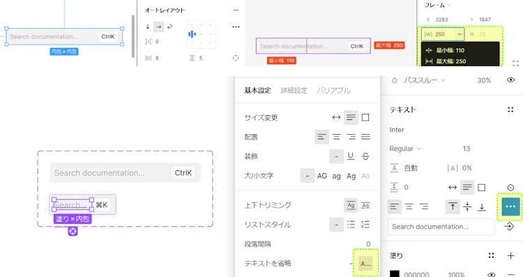Screen dimensions: 523x277
Task: Click the letter spacing 0% field
Action: pyautogui.click(x=467, y=168)
